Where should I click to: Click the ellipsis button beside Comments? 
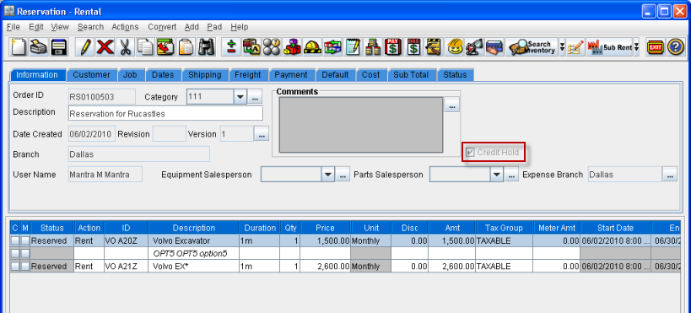click(451, 105)
